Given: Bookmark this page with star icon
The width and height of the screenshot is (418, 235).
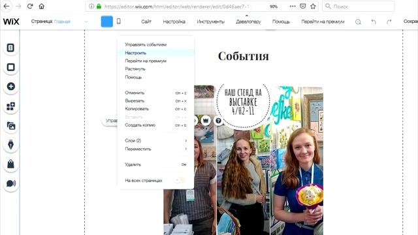Looking at the screenshot, I should (x=313, y=7).
